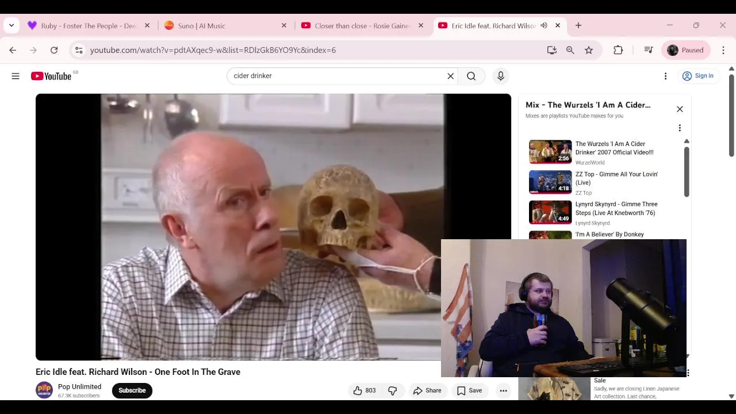Open the media controls icon

point(649,50)
